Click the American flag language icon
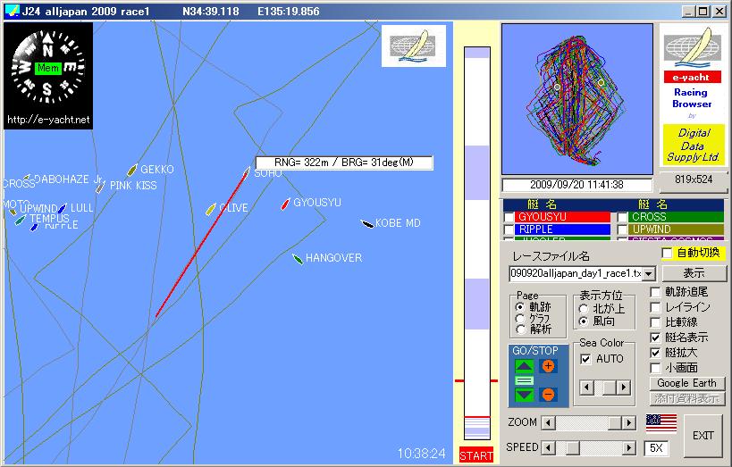The height and width of the screenshot is (467, 732). [661, 423]
